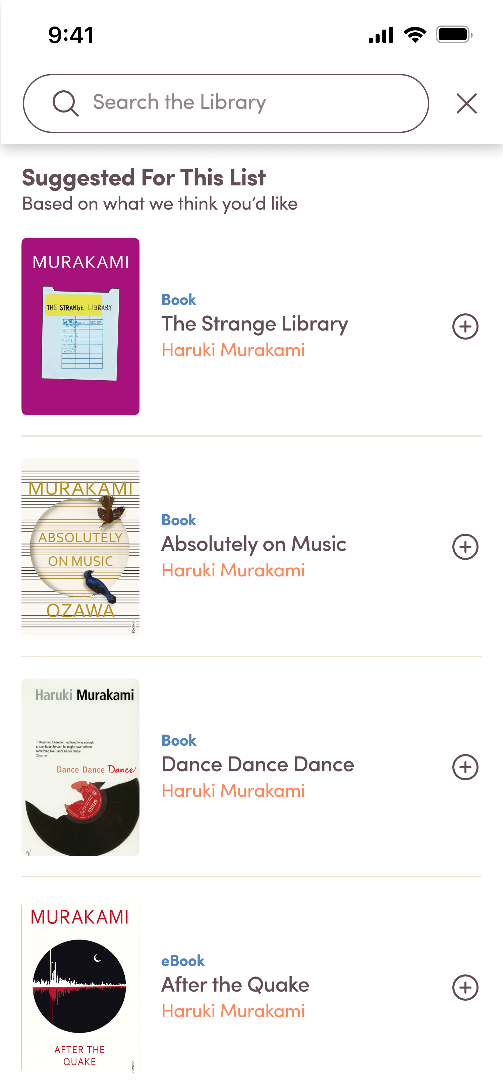Open After the Quake cover thumbnail
The image size is (503, 1091).
pos(80,987)
